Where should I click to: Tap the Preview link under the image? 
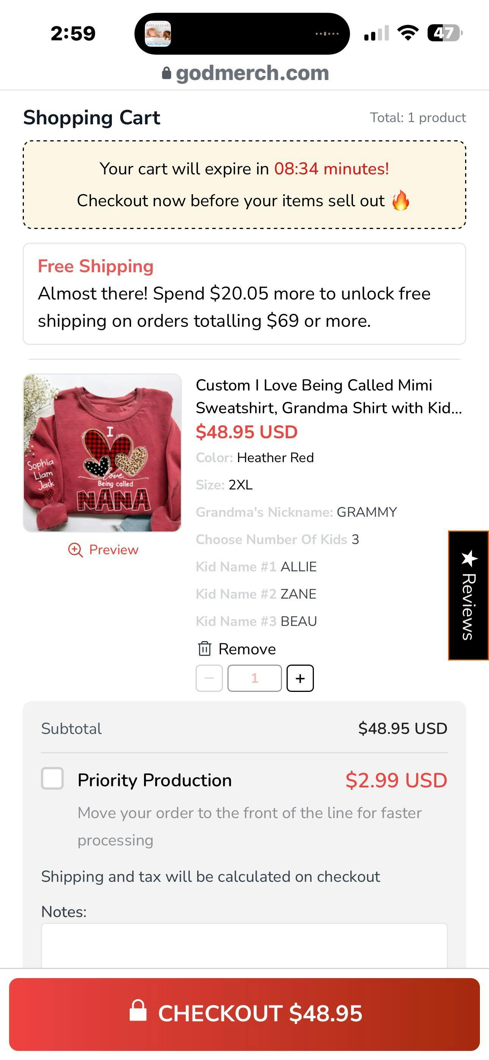point(114,550)
